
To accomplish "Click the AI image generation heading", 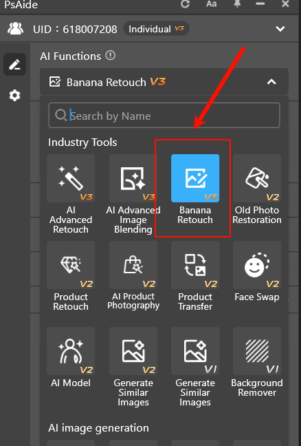I will pyautogui.click(x=98, y=428).
